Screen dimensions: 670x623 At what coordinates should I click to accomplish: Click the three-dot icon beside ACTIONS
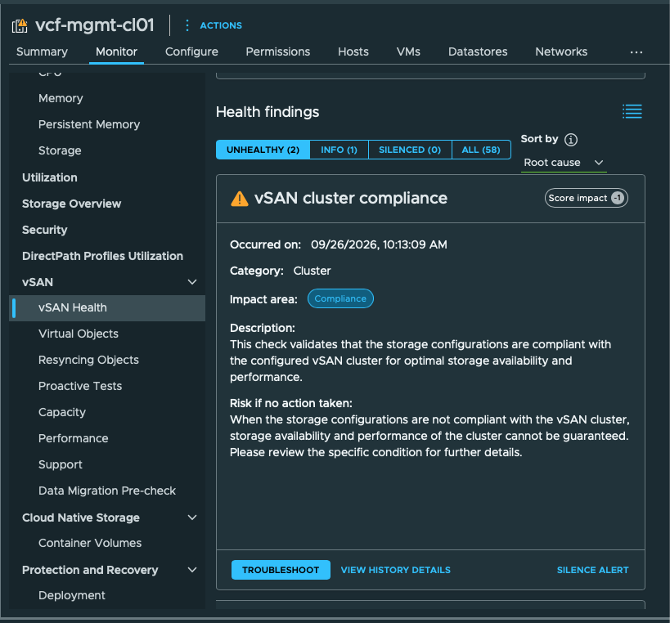pyautogui.click(x=187, y=25)
